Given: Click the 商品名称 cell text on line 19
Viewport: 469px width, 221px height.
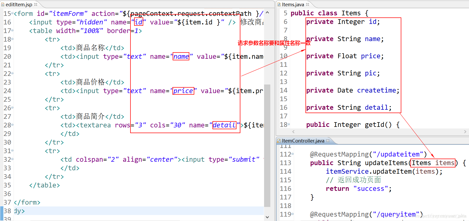Looking at the screenshot, I should click(x=90, y=48).
